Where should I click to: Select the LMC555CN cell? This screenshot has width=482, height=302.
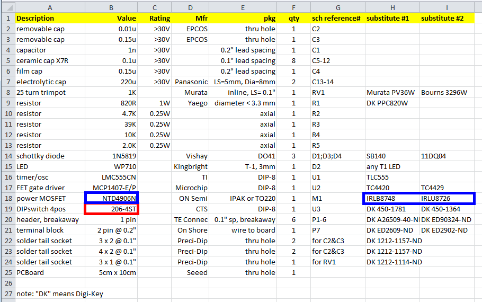[x=111, y=177]
